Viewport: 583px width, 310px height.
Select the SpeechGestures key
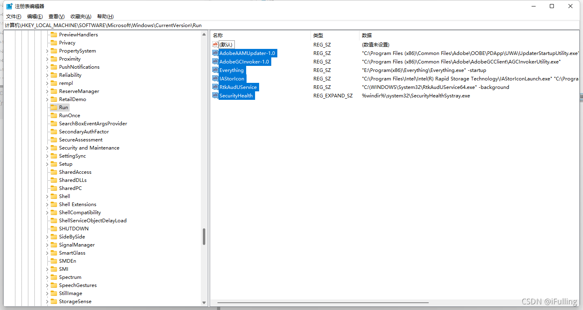[x=78, y=285]
